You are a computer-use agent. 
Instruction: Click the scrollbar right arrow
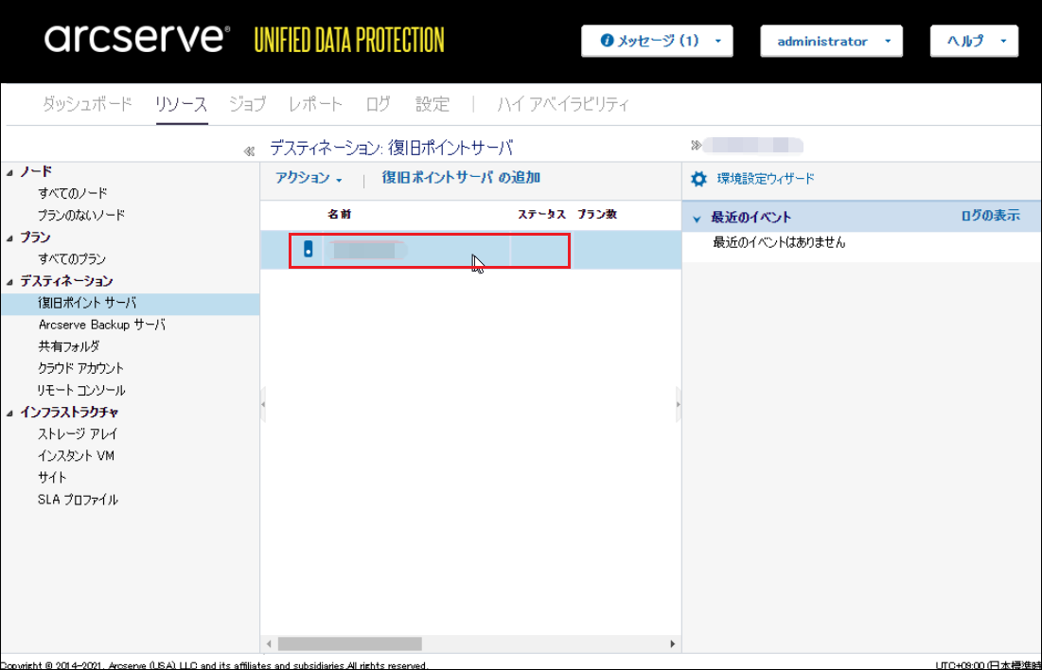[x=673, y=644]
